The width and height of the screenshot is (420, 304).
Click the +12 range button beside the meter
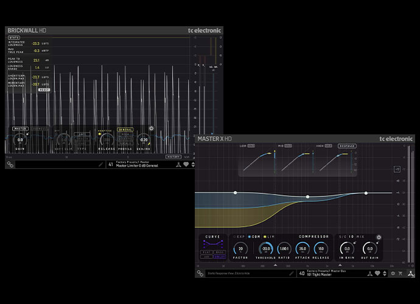click(x=397, y=169)
